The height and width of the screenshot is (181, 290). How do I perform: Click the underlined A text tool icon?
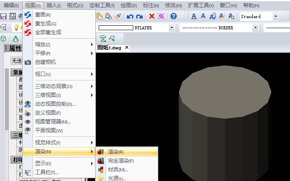[x=194, y=16]
